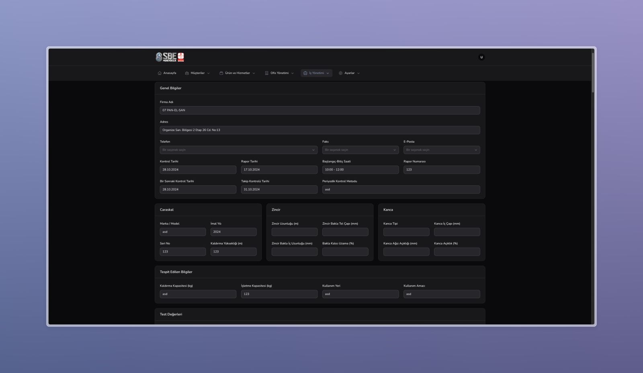Open the Müşteriler menu
This screenshot has height=373, width=643.
click(197, 73)
